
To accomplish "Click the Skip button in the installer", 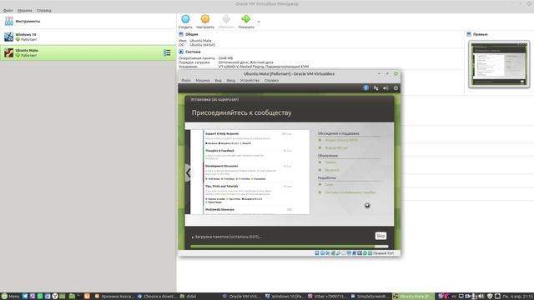I will (380, 236).
